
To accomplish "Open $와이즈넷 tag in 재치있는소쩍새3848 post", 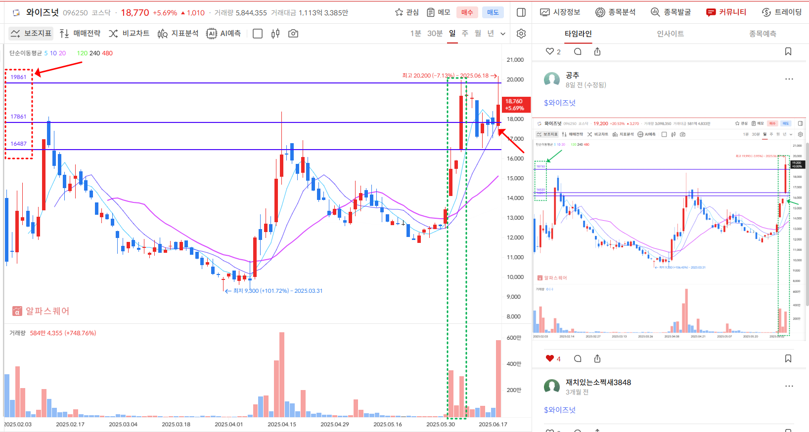I will (x=560, y=410).
